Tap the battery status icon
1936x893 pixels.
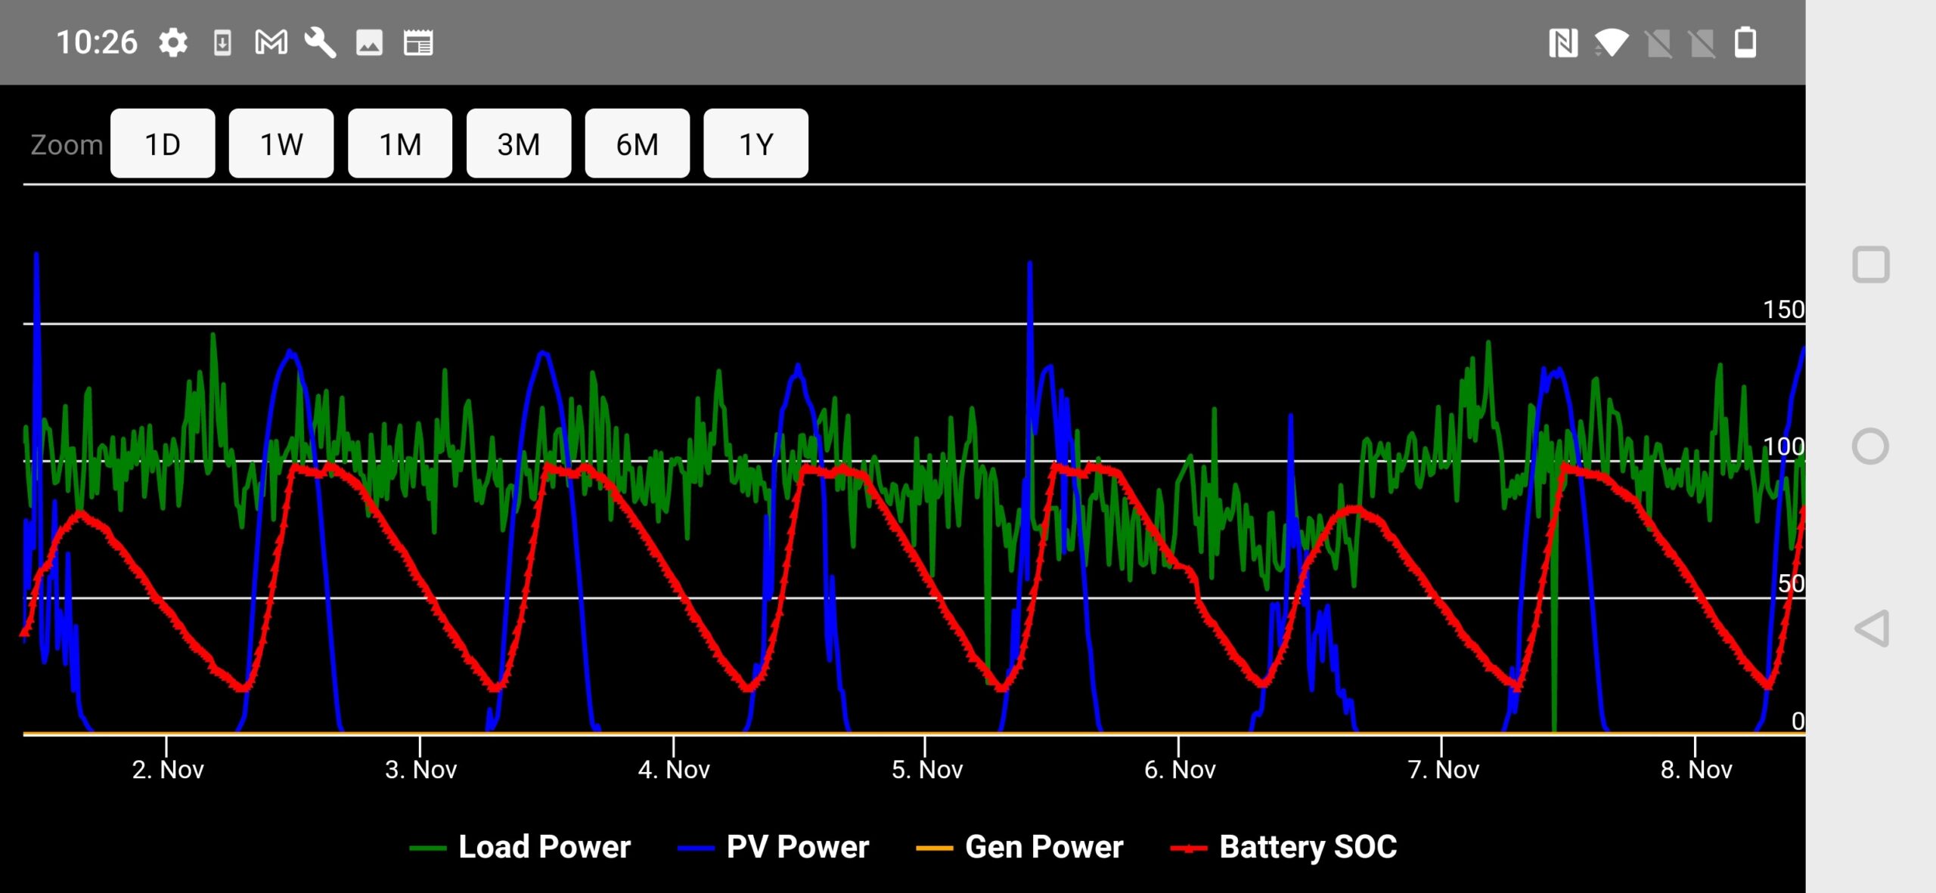(x=1745, y=42)
